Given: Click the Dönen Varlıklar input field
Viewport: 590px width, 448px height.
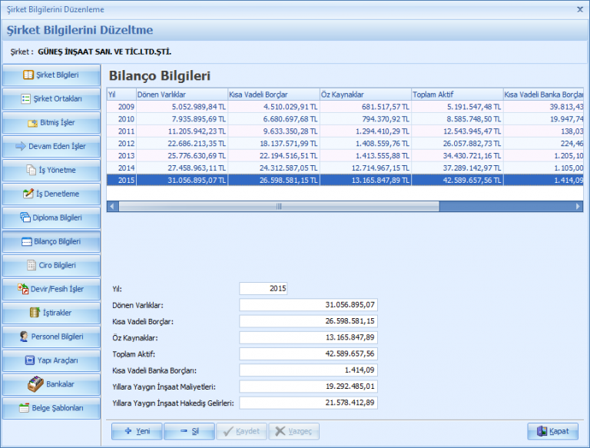Looking at the screenshot, I should [x=308, y=305].
